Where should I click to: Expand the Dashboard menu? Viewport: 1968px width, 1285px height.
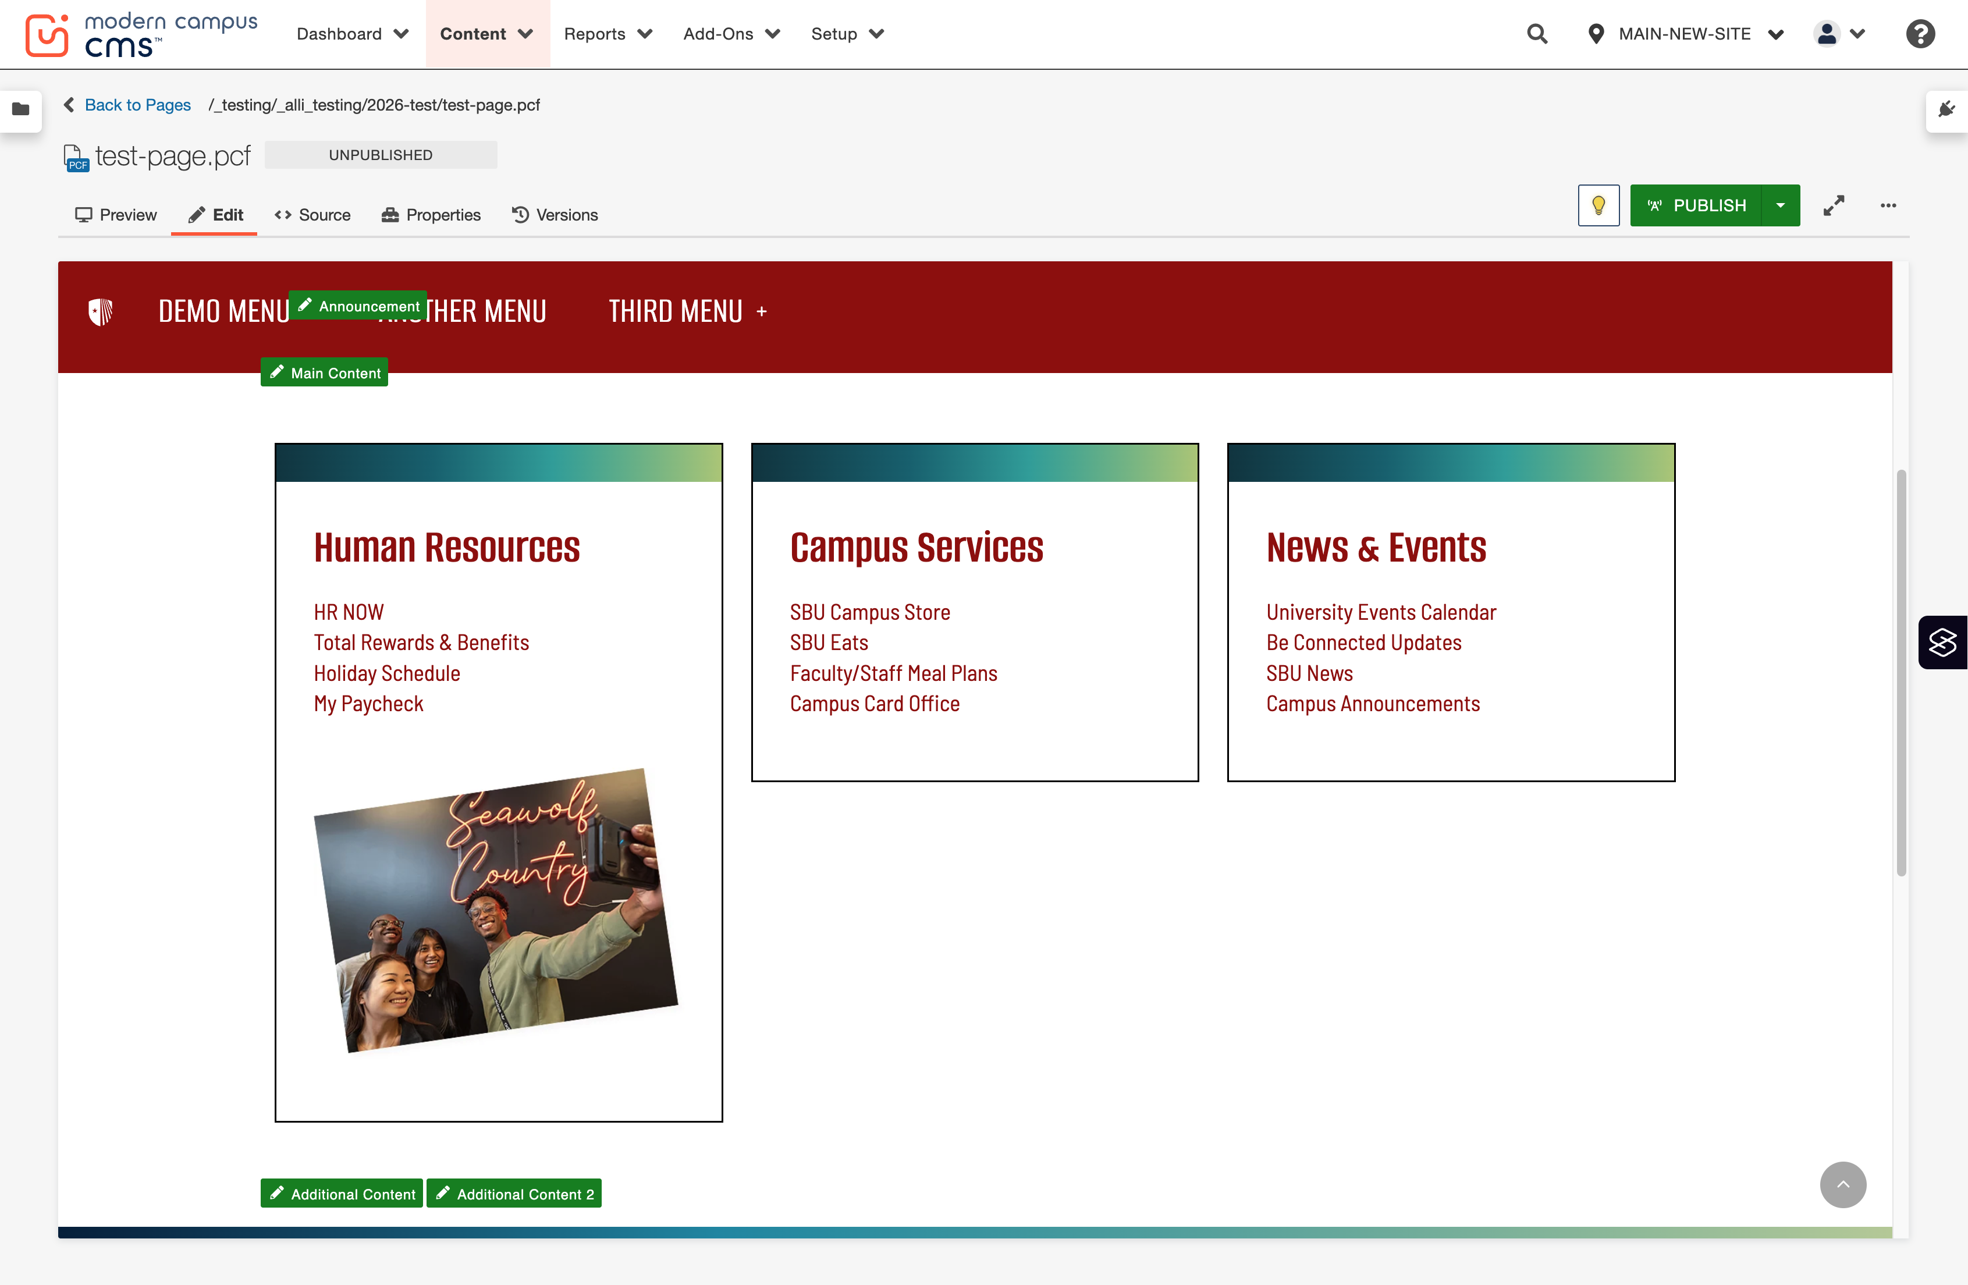[352, 34]
